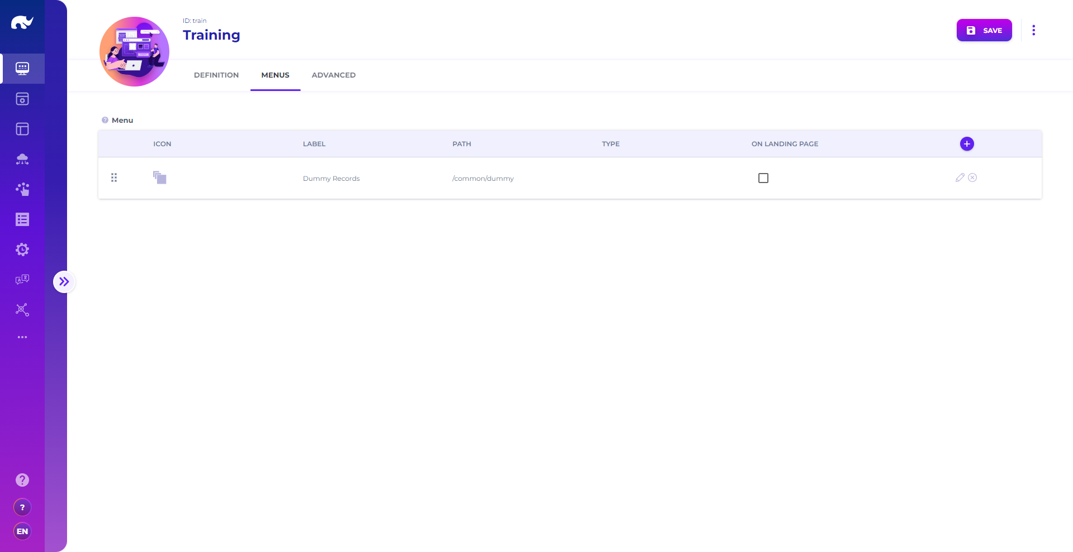The width and height of the screenshot is (1073, 552).
Task: Open the gear-with-clock icon in the sidebar
Action: click(22, 249)
